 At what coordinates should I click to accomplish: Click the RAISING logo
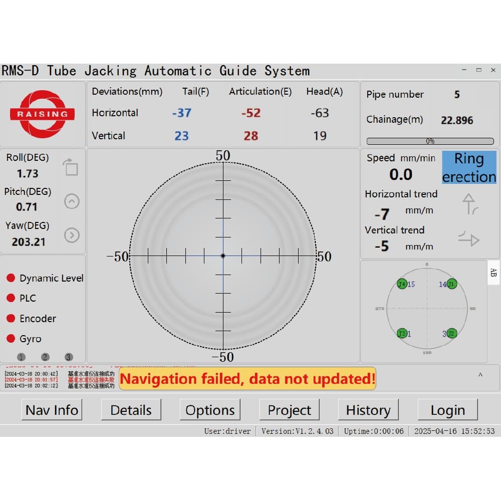(43, 114)
